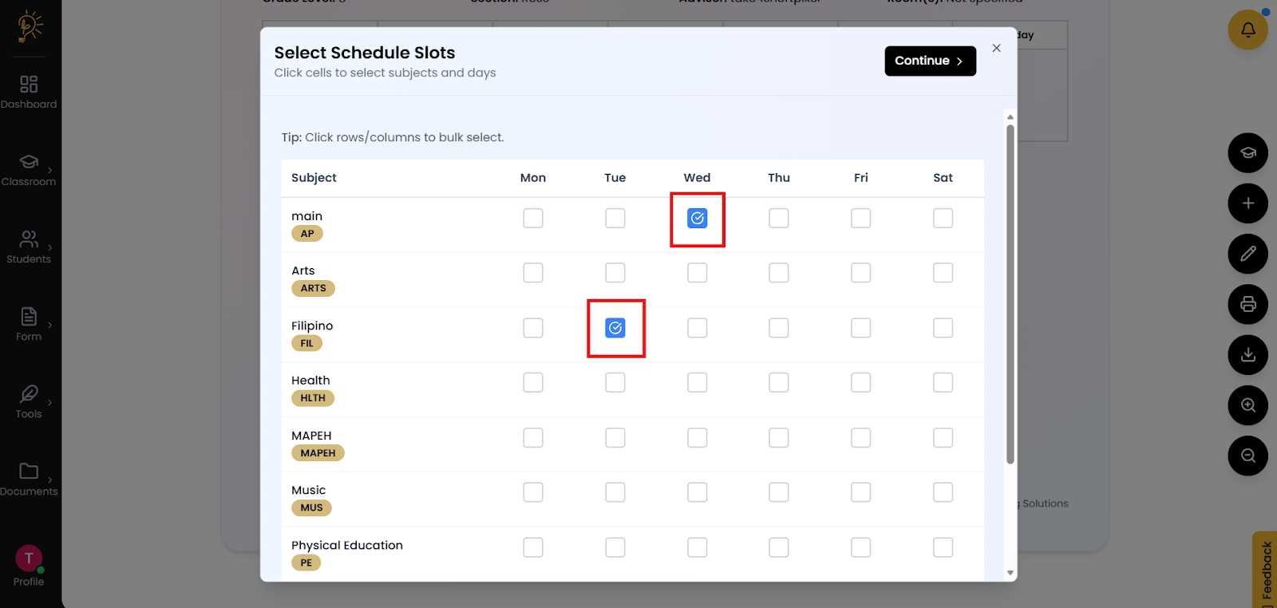Click the printer icon button
The height and width of the screenshot is (608, 1277).
[1247, 304]
